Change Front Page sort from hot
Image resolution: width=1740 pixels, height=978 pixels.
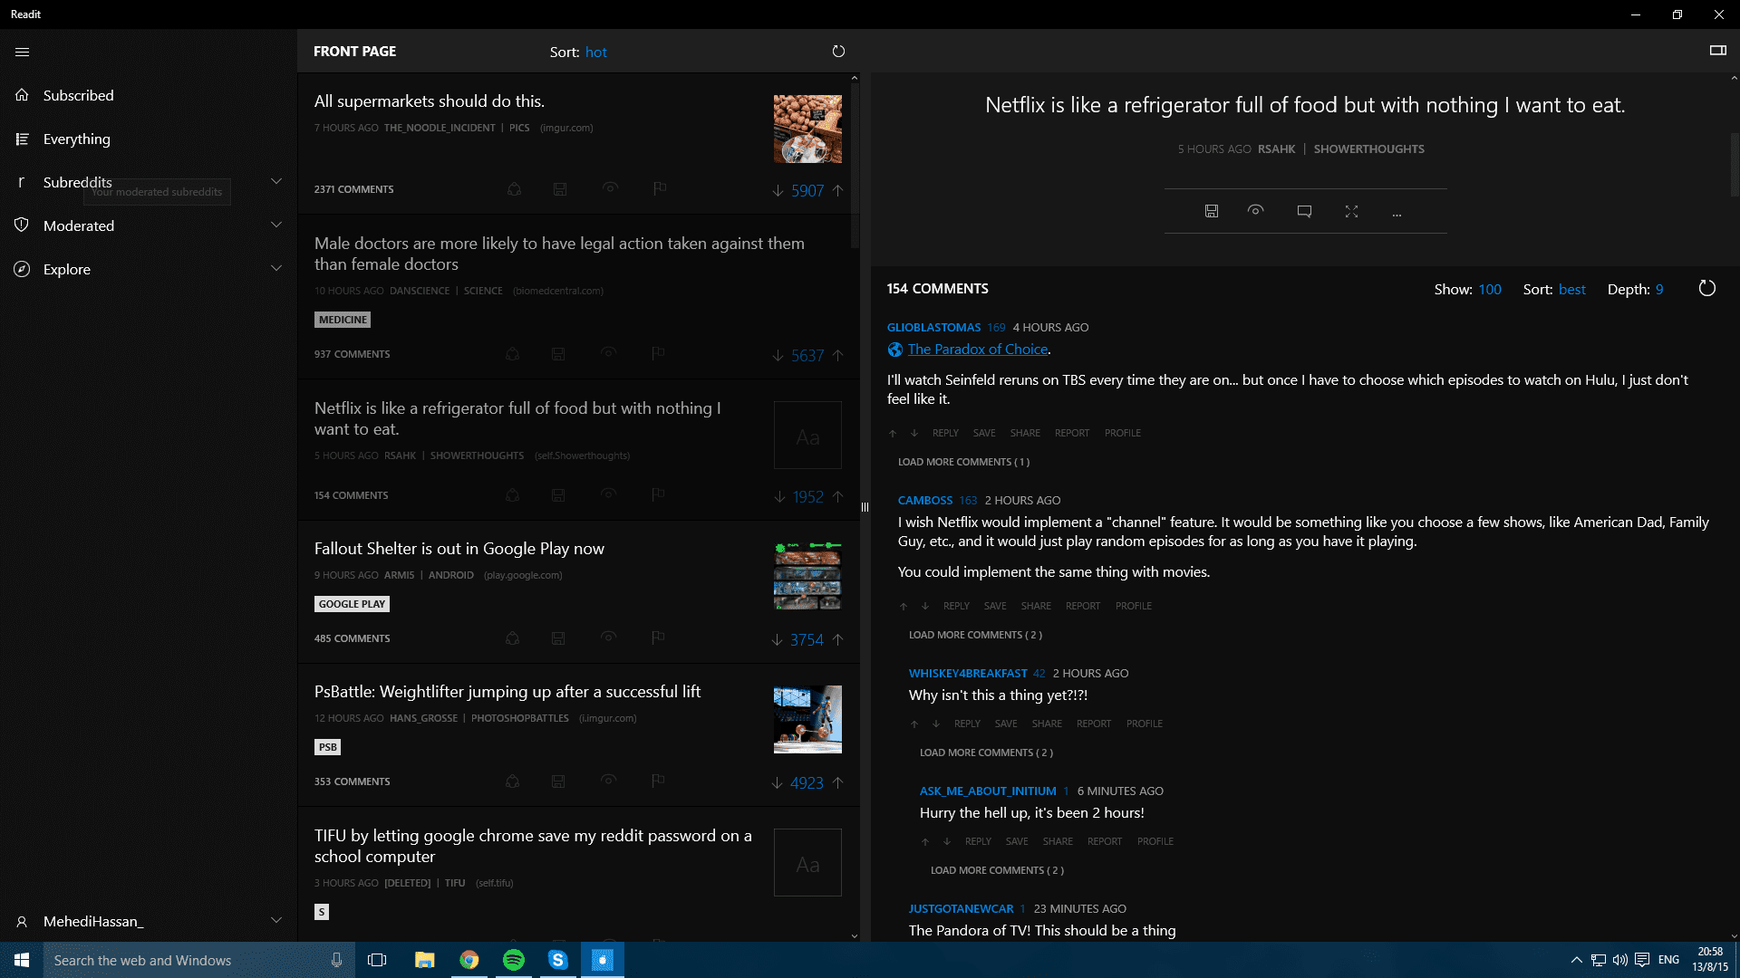point(595,53)
